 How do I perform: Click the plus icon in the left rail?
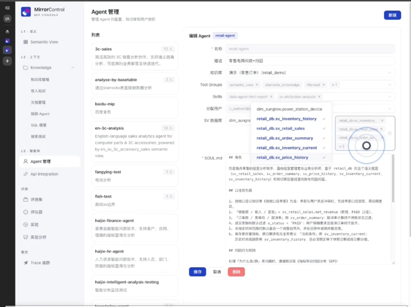[7, 61]
